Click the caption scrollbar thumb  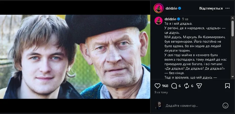click(232, 28)
